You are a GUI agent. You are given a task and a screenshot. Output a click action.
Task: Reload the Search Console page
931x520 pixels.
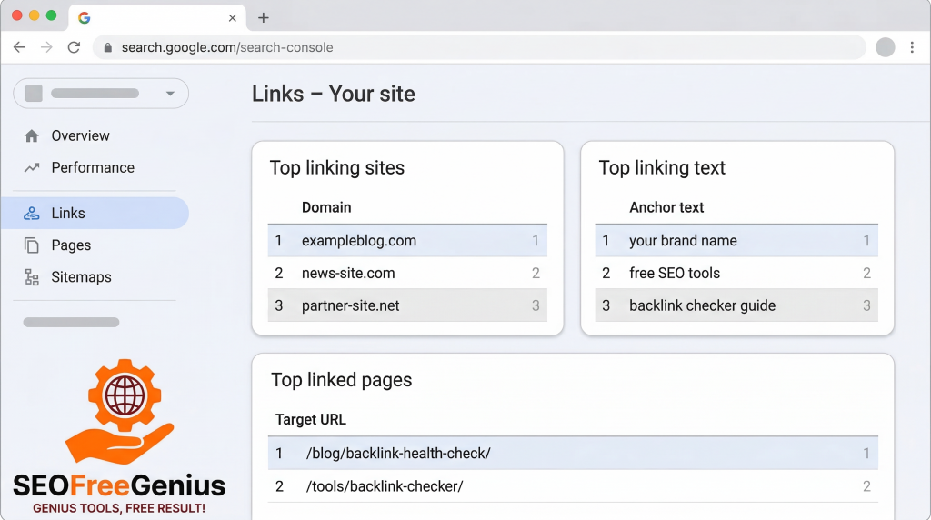74,47
